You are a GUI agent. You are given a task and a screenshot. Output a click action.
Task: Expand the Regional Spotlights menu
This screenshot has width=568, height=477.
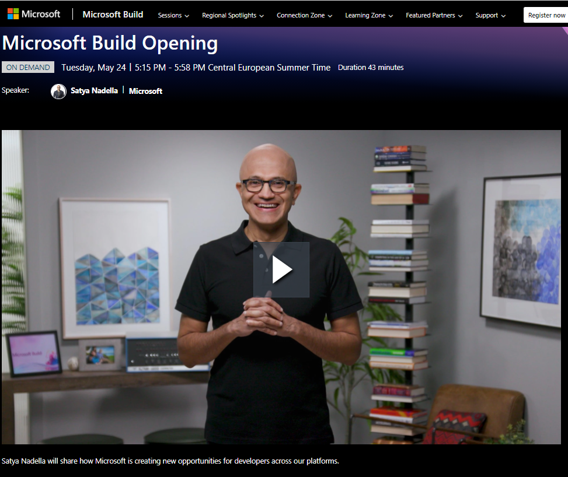click(233, 15)
